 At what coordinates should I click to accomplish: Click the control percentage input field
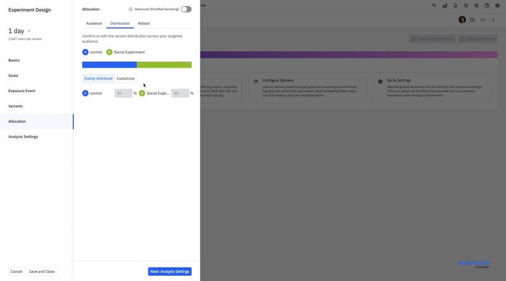[123, 93]
